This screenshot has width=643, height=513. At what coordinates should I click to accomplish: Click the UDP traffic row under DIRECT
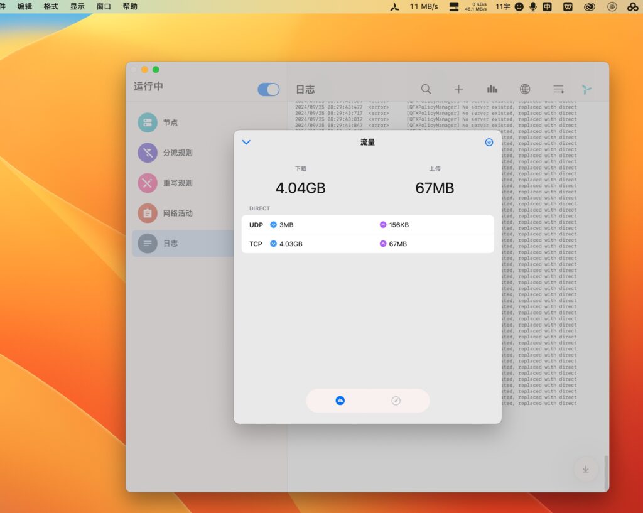click(367, 225)
